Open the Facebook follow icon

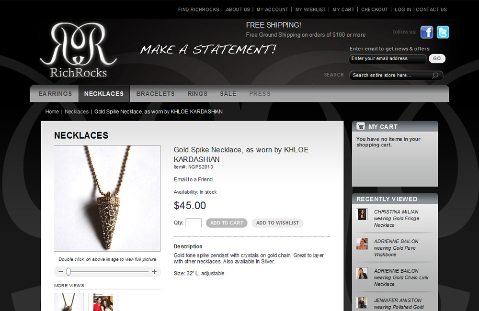click(427, 32)
